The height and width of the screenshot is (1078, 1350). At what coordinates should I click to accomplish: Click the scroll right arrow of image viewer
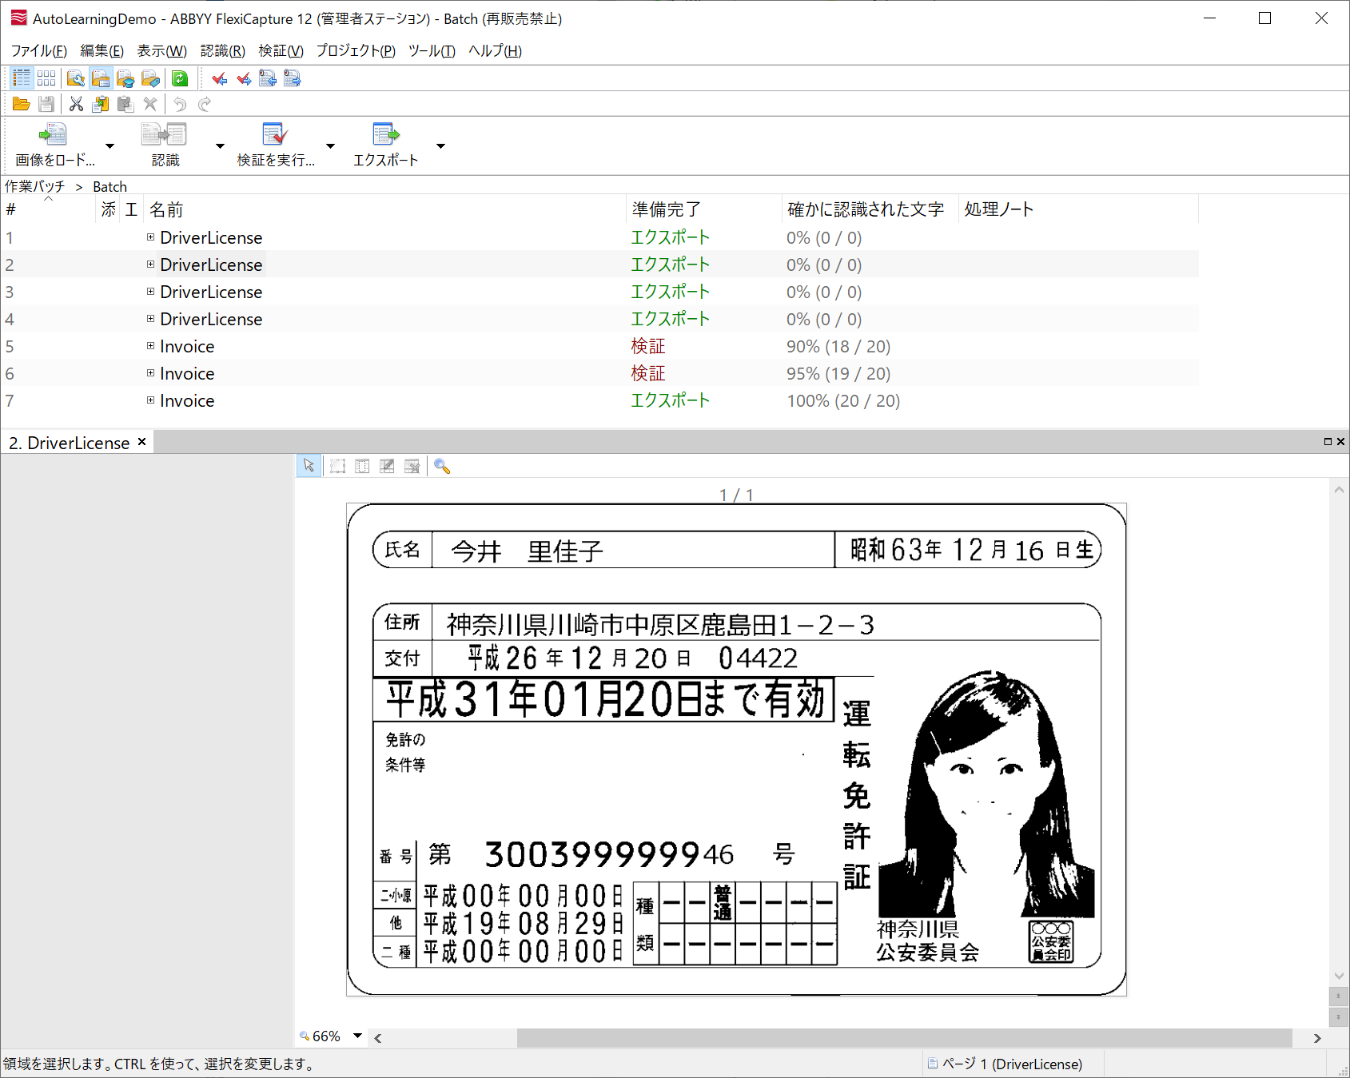point(1317,1037)
